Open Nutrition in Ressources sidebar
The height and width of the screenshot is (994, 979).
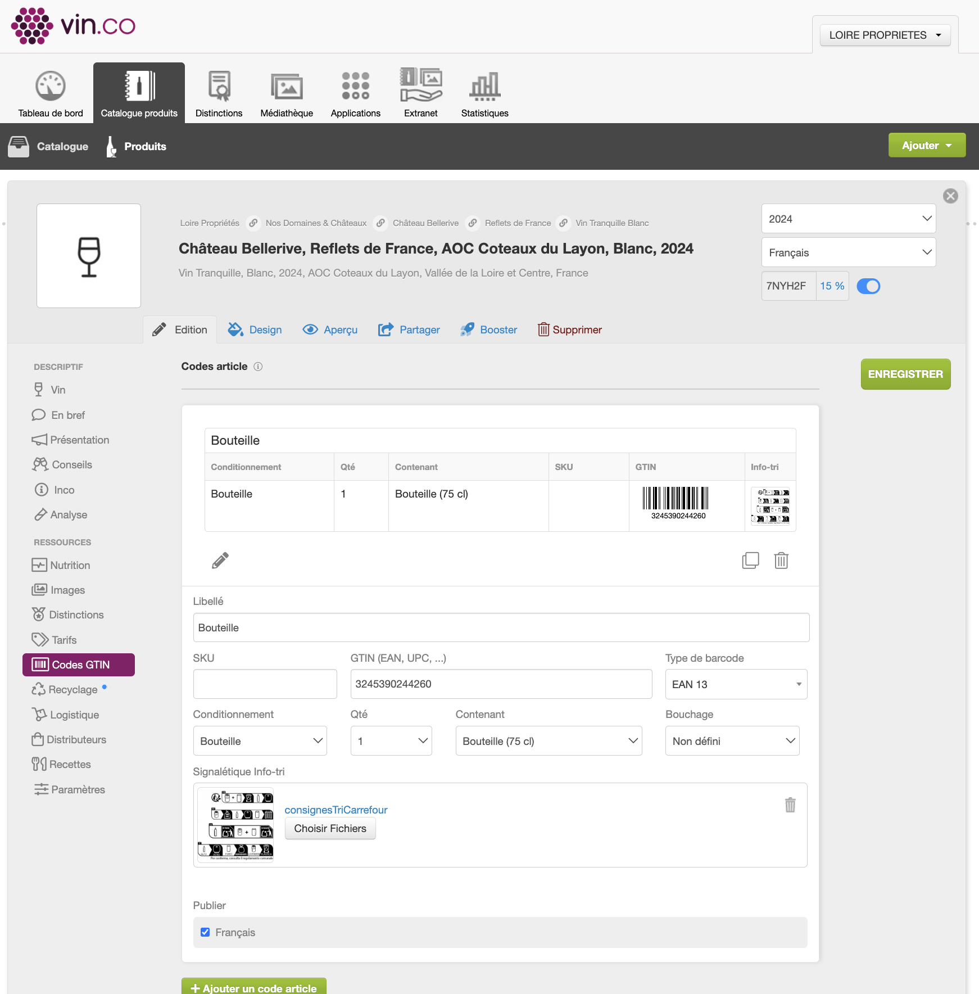[x=61, y=565]
